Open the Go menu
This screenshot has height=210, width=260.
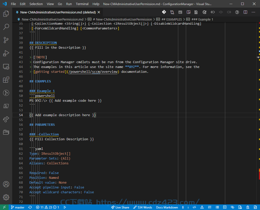click(x=60, y=4)
